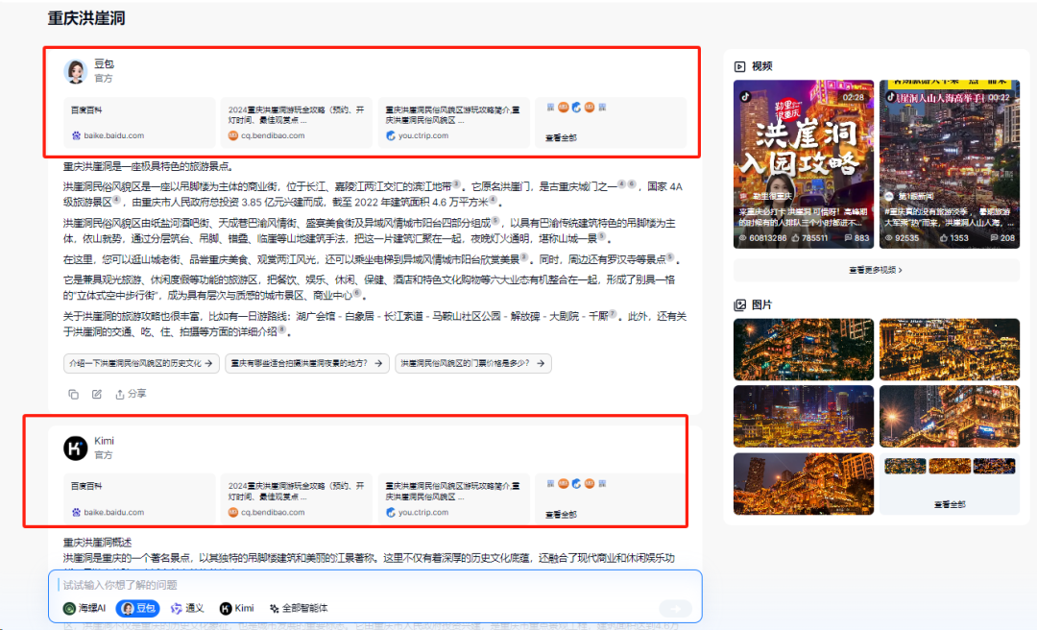This screenshot has width=1037, height=630.
Task: Open the second image in the top row of 图片
Action: (x=949, y=350)
